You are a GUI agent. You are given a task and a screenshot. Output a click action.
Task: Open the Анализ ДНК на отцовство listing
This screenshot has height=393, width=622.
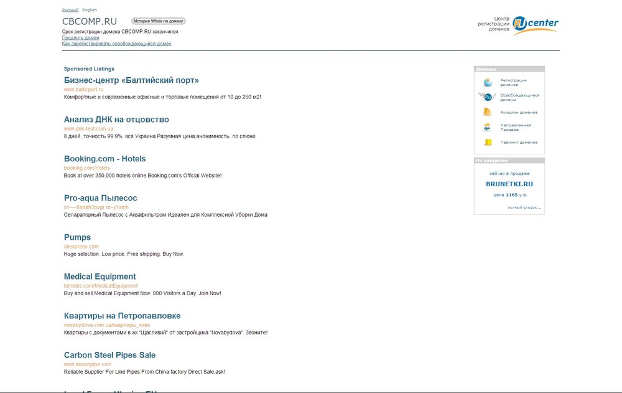point(116,120)
